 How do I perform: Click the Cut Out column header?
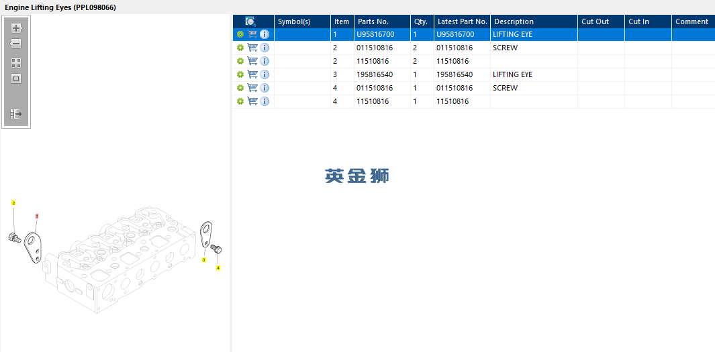click(x=601, y=21)
